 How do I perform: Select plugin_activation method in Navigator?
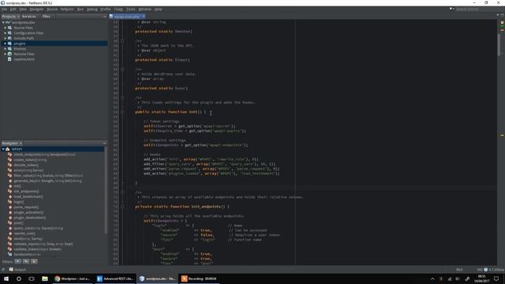[28, 212]
